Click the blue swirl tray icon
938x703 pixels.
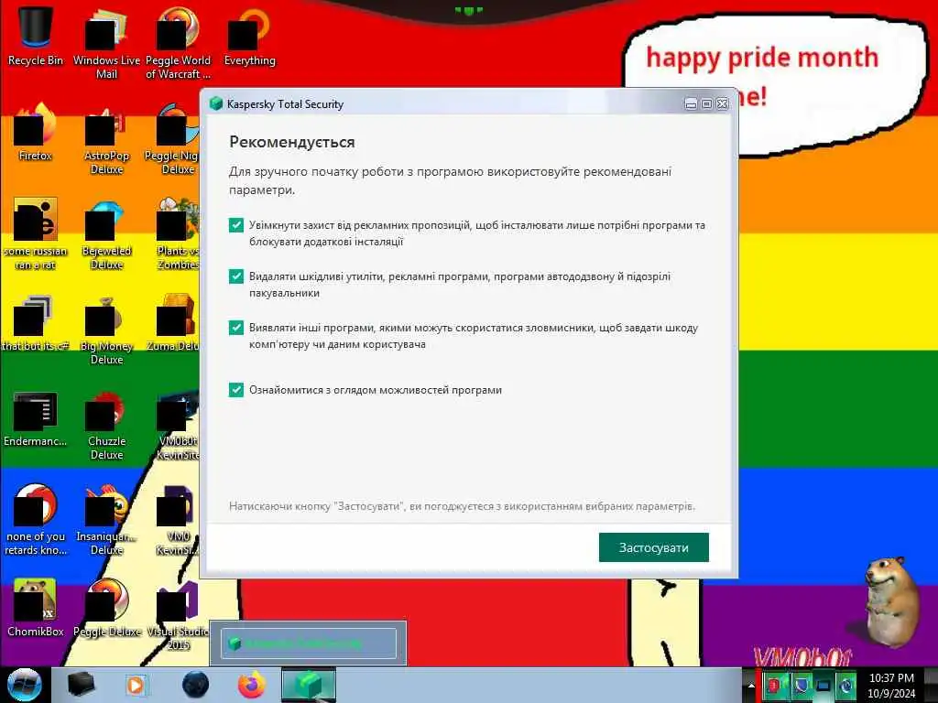coord(845,686)
